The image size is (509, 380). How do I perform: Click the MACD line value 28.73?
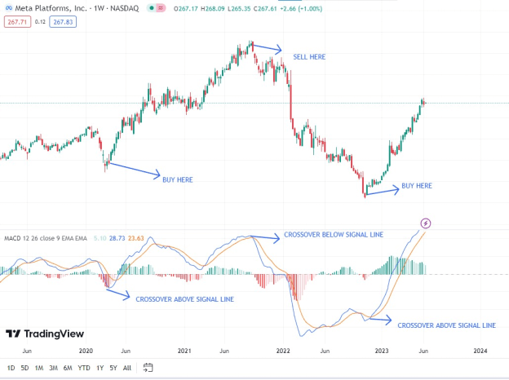(117, 238)
